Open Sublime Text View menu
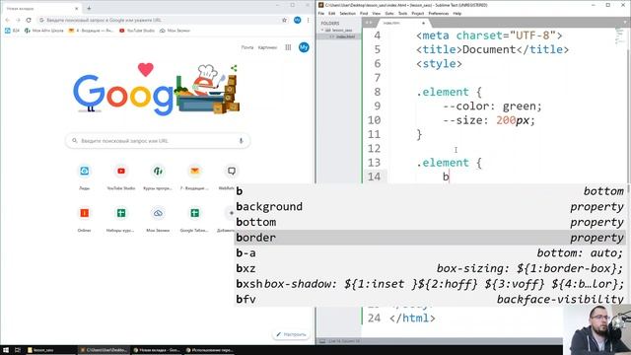Image resolution: width=631 pixels, height=355 pixels. pyautogui.click(x=377, y=14)
